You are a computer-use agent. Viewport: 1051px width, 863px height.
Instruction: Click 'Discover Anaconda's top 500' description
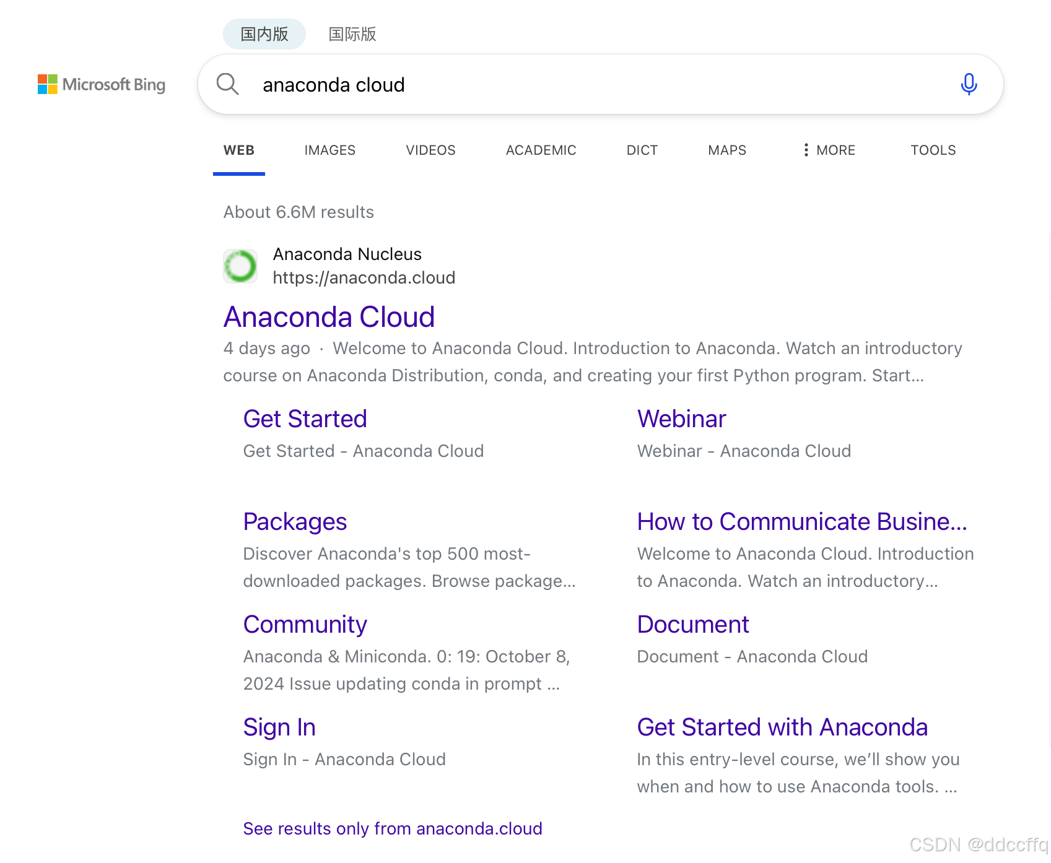[409, 567]
